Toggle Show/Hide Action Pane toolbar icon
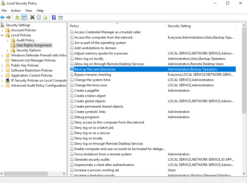The height and width of the screenshot is (183, 247). (60, 17)
